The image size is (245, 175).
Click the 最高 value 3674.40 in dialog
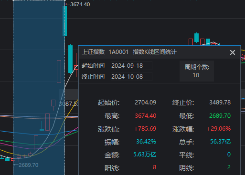pos(145,116)
